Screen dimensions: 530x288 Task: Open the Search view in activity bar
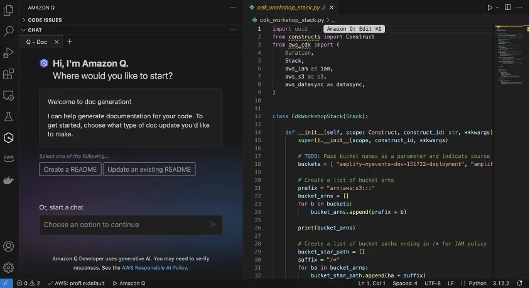(x=8, y=31)
